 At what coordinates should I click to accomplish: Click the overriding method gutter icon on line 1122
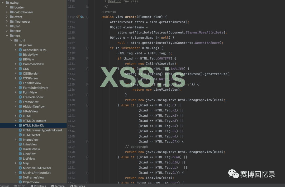point(78,17)
